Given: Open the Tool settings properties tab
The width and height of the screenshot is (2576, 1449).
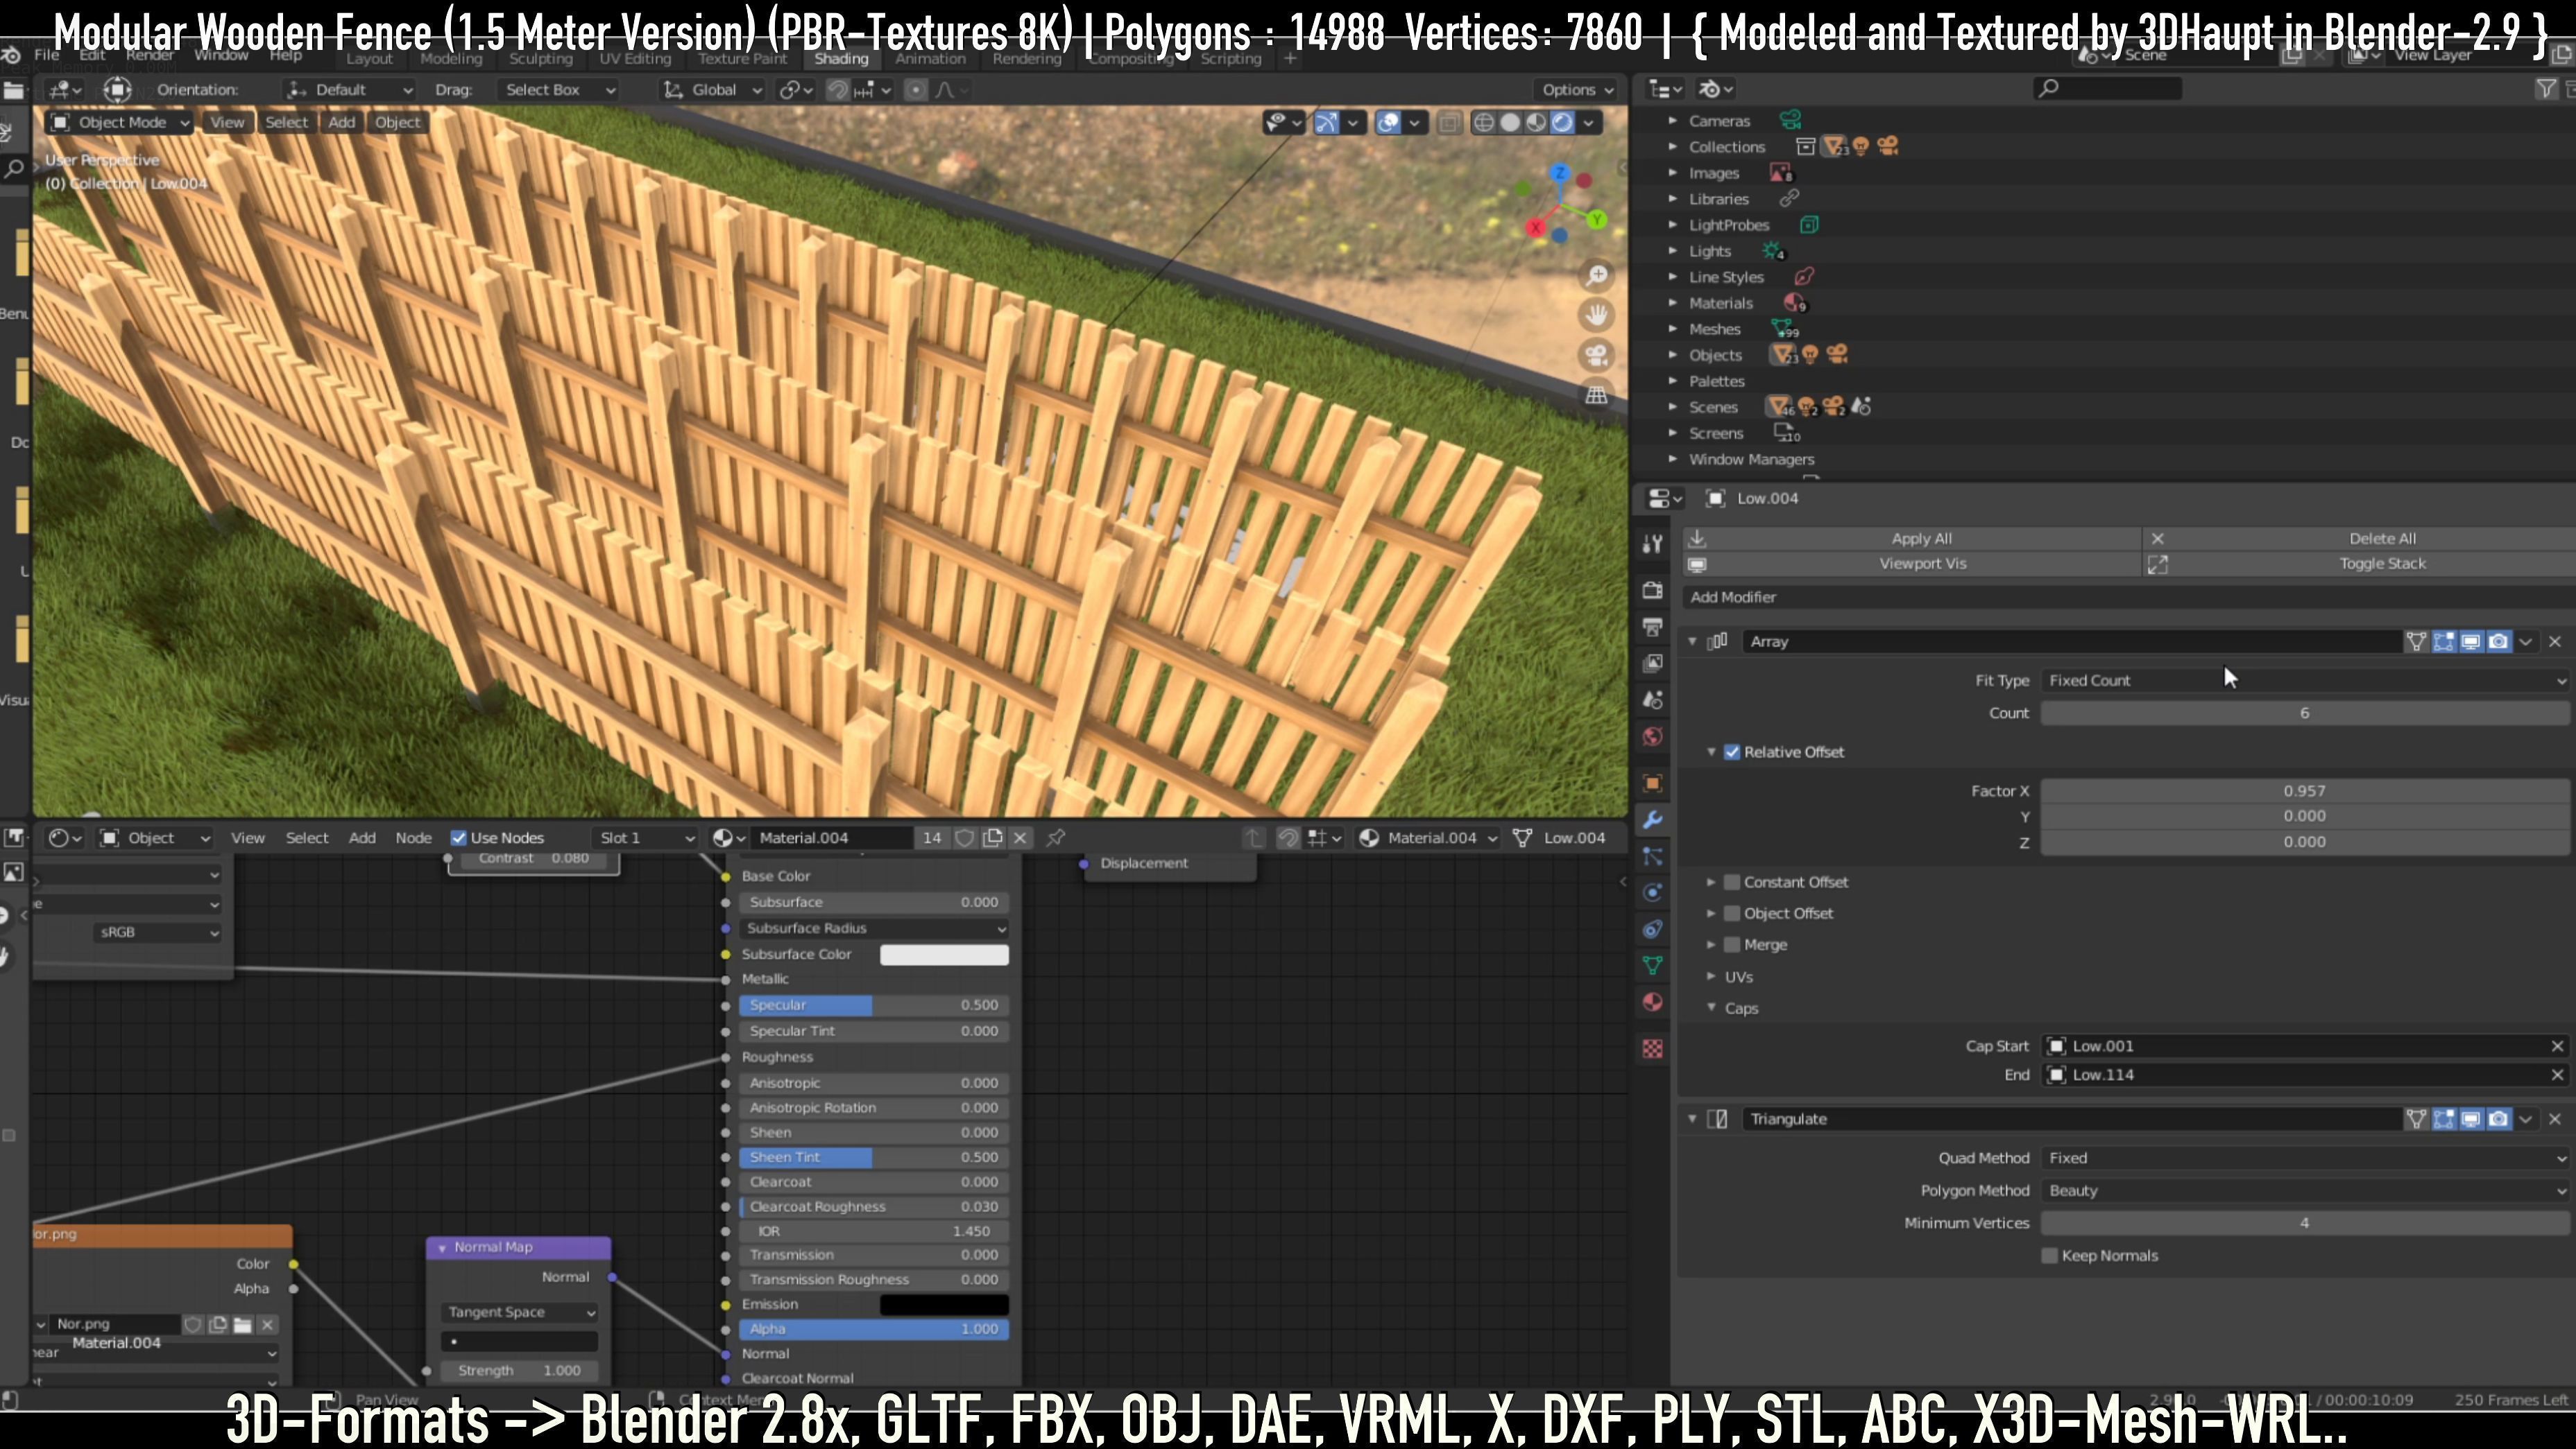Looking at the screenshot, I should tap(1652, 544).
